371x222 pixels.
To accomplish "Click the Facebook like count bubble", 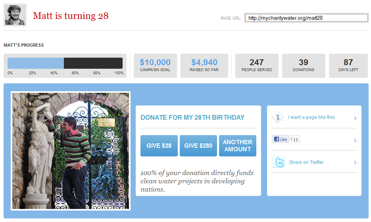I will pyautogui.click(x=295, y=139).
